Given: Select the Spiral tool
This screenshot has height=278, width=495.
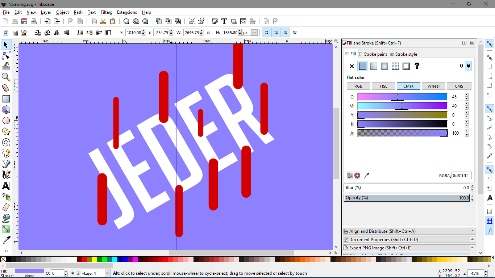Looking at the screenshot, I should (6, 142).
